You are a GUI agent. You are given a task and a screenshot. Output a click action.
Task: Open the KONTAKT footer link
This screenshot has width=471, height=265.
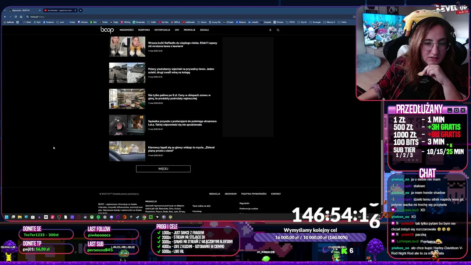(x=276, y=194)
